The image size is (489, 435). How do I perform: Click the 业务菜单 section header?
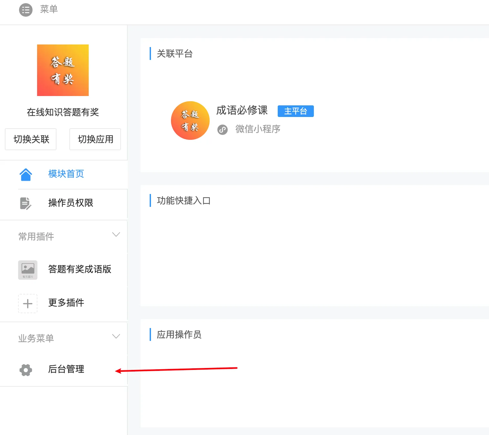[36, 338]
